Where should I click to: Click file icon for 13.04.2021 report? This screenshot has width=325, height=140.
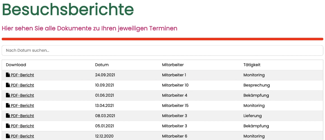[8, 105]
